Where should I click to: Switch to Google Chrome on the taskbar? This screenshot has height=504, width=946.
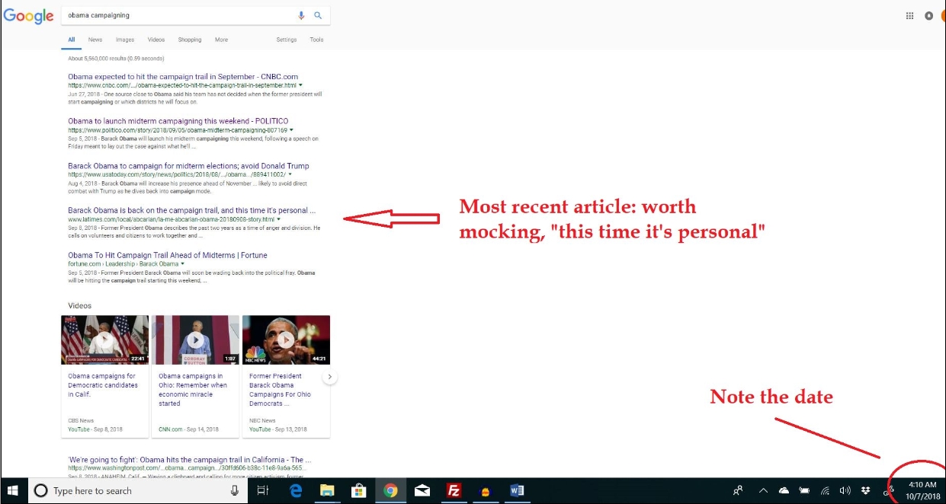390,491
